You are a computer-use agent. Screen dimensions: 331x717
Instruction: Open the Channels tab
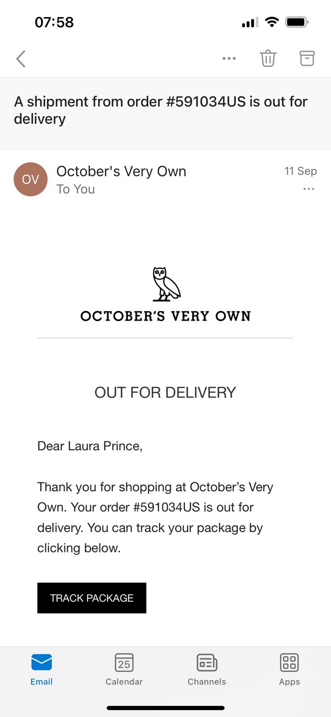click(x=207, y=669)
